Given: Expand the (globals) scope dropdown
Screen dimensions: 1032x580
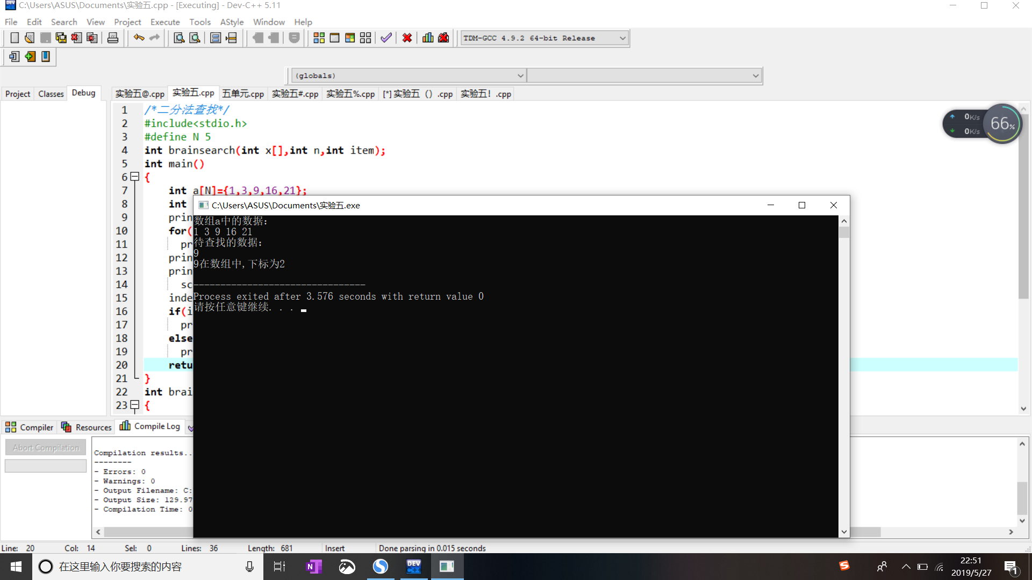Looking at the screenshot, I should point(520,76).
